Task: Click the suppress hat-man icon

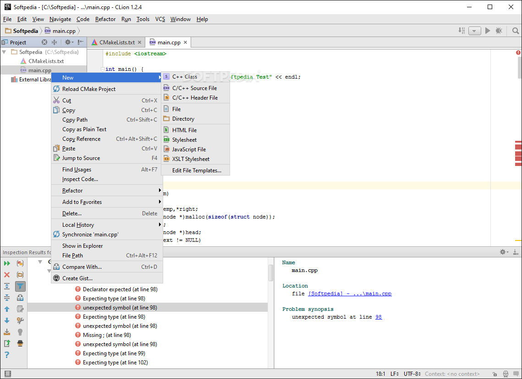Action: click(x=20, y=343)
